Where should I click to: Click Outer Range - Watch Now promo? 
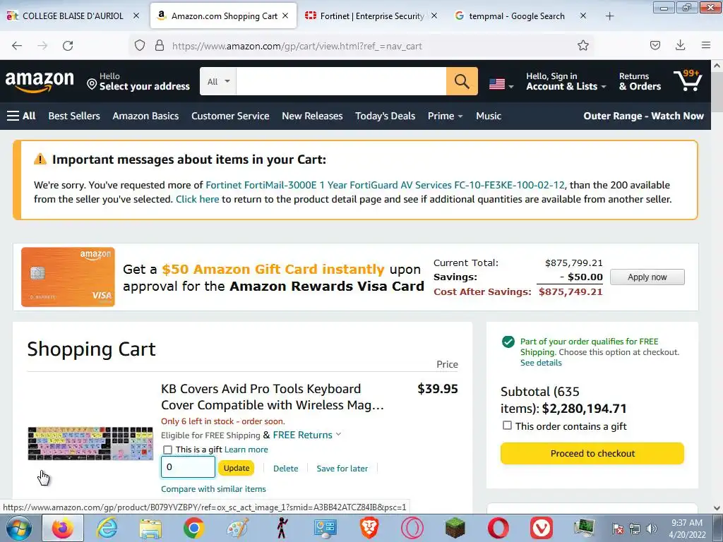[643, 116]
